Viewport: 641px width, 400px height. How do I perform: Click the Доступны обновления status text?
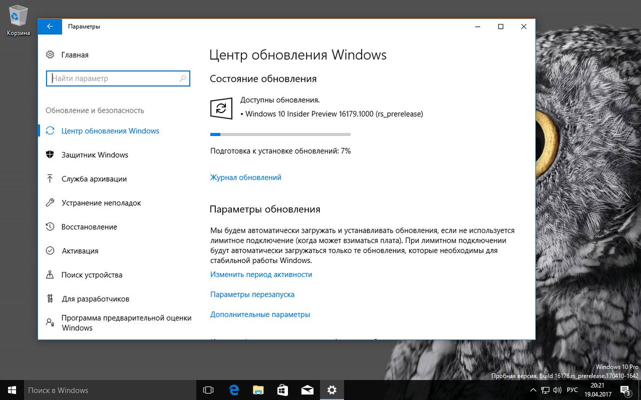point(280,100)
